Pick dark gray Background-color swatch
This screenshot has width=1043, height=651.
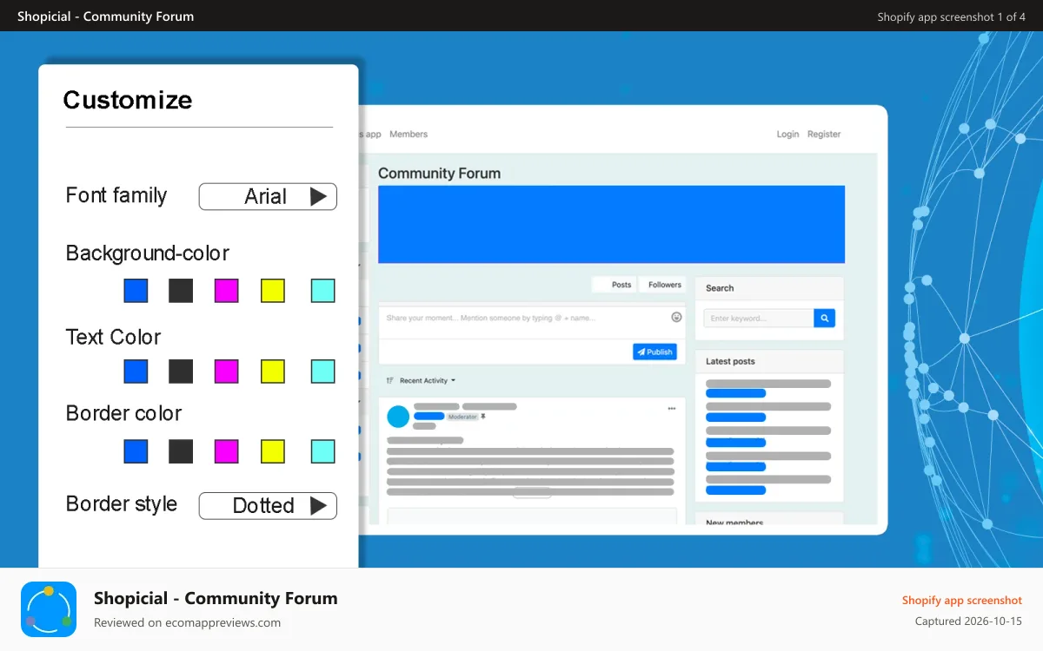click(181, 291)
